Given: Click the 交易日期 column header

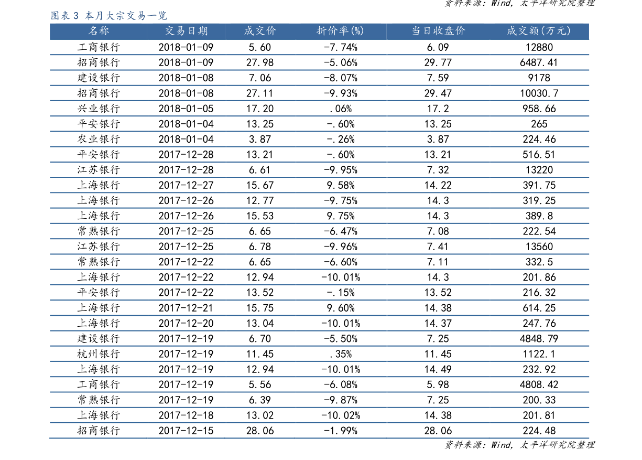Looking at the screenshot, I should [186, 31].
